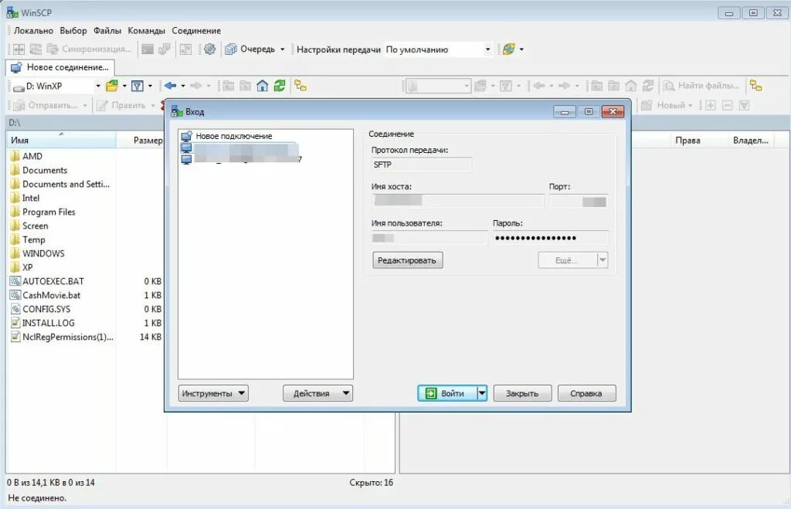Sort local files by the Размер column
The height and width of the screenshot is (509, 791).
pyautogui.click(x=141, y=141)
